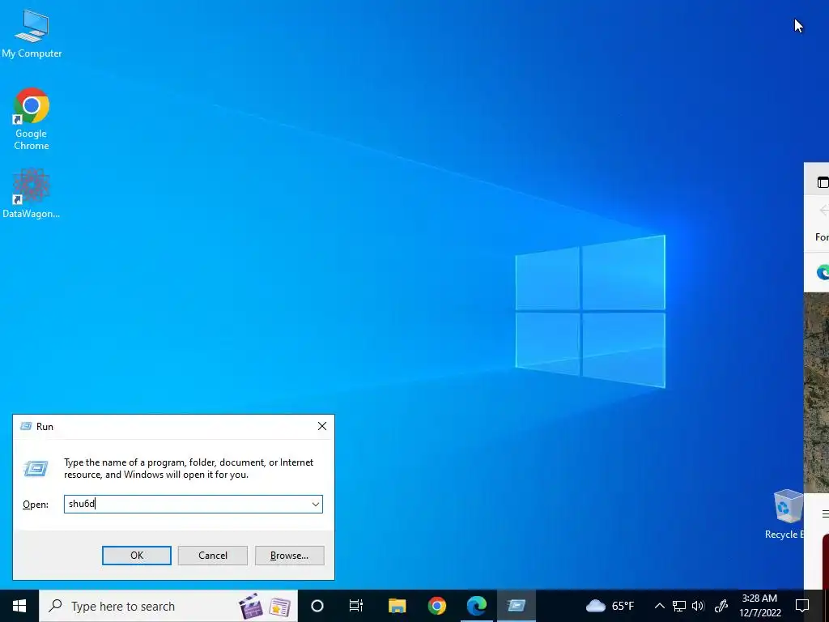The height and width of the screenshot is (622, 829).
Task: Show hidden system tray icons
Action: click(x=659, y=606)
